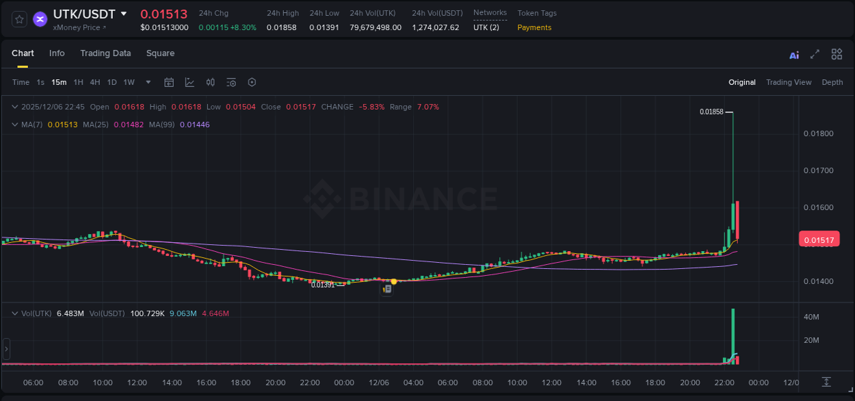Screen dimensions: 855x401
Task: Switch to the Trading View chart mode
Action: click(x=789, y=82)
